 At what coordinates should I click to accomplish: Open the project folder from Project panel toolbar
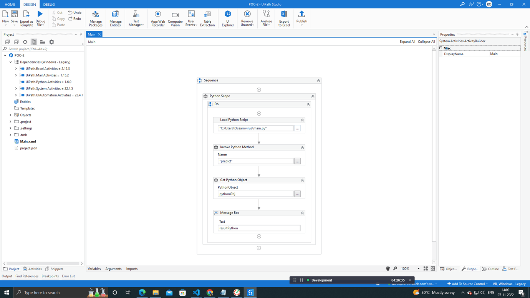[x=43, y=42]
